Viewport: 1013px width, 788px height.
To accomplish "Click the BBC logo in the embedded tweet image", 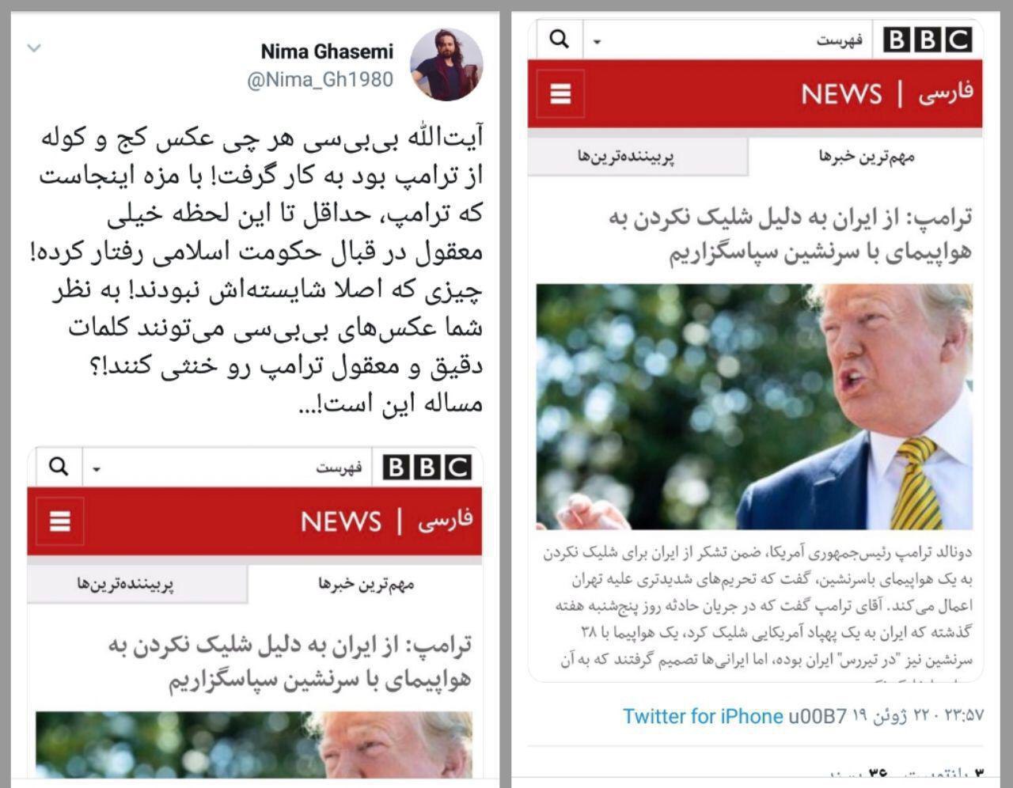I will (x=427, y=468).
